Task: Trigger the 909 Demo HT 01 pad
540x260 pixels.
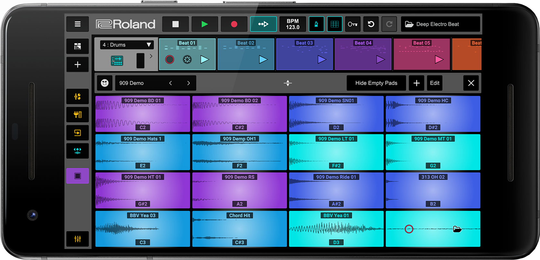Action: (x=143, y=190)
